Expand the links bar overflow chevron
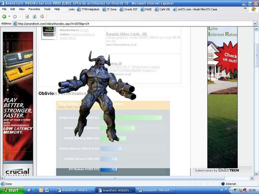 [245, 8]
